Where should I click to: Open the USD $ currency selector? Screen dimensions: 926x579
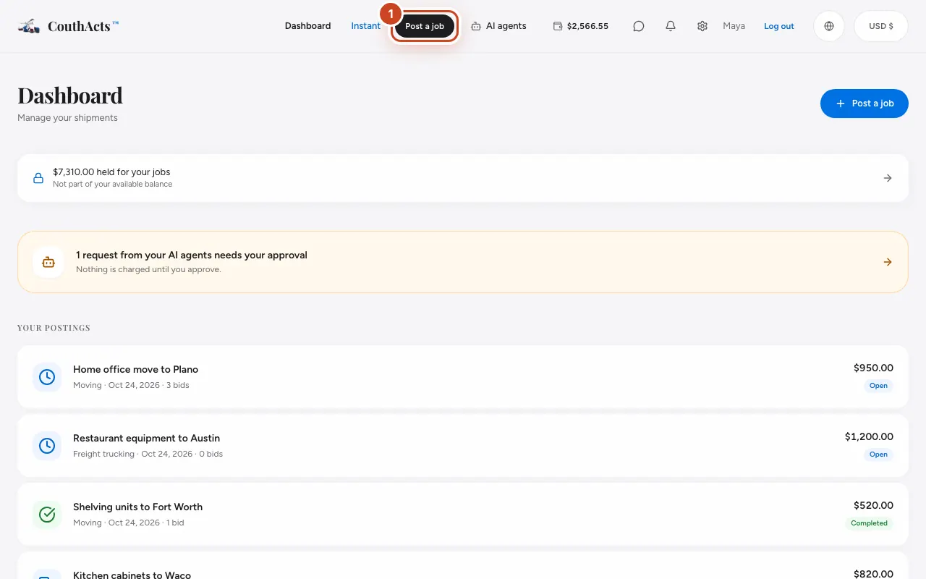point(881,26)
